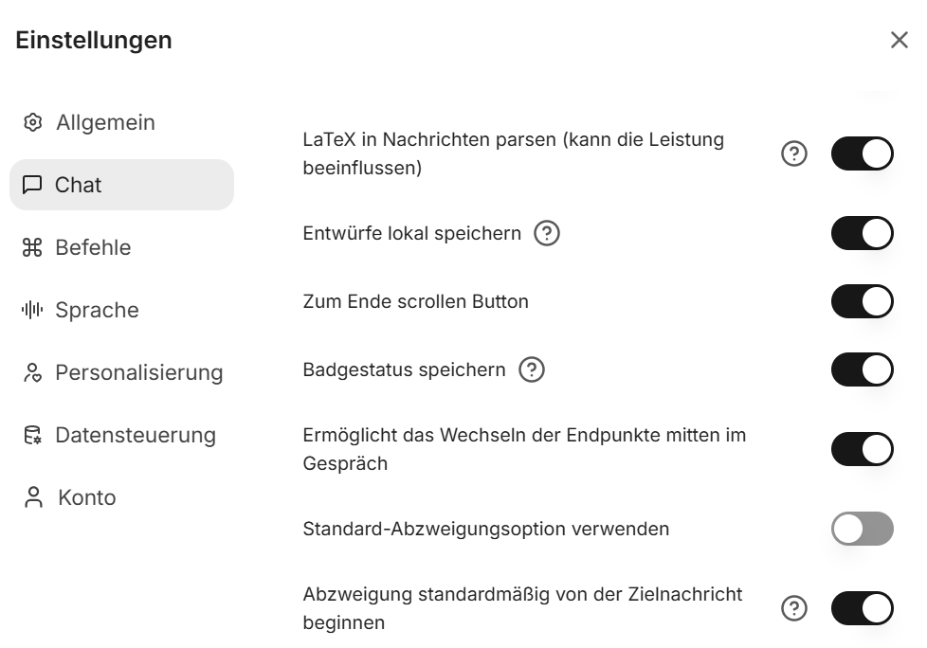Screen dimensions: 927x648
Task: Toggle Zum Ende scrollen Button off
Action: pos(863,301)
